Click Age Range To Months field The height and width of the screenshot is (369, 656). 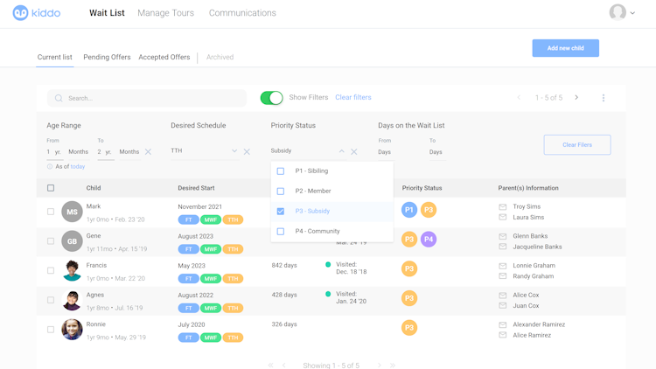129,152
